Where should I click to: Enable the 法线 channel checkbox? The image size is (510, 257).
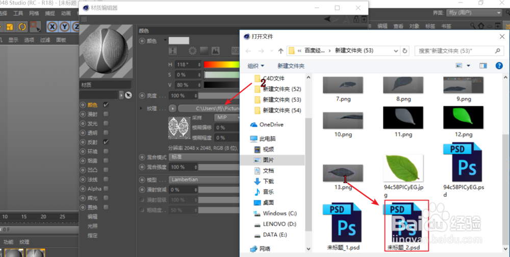pos(106,179)
